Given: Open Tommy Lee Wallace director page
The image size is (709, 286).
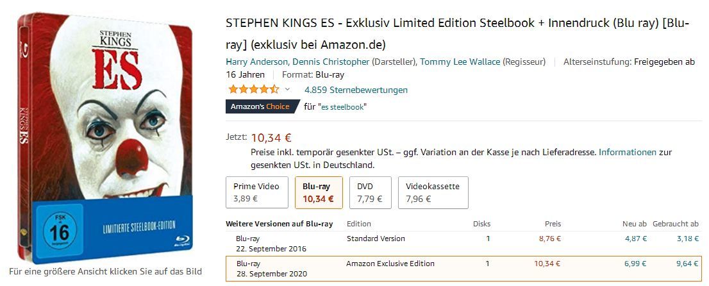Looking at the screenshot, I should pos(460,62).
